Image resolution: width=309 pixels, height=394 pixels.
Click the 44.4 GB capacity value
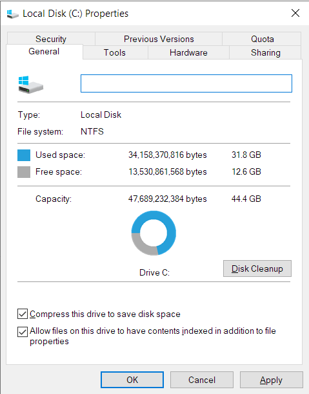(246, 199)
